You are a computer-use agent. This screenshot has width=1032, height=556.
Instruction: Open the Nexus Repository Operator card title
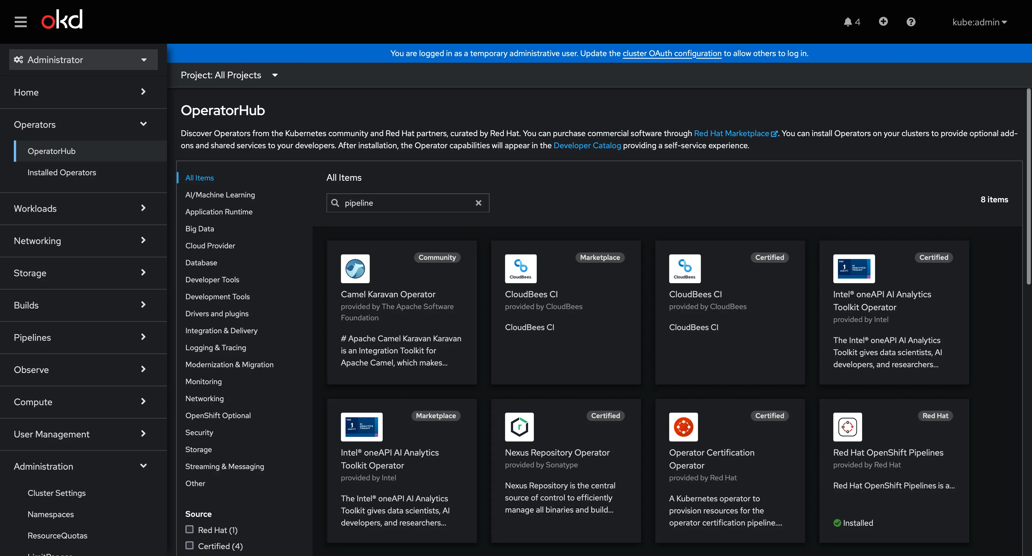point(557,452)
